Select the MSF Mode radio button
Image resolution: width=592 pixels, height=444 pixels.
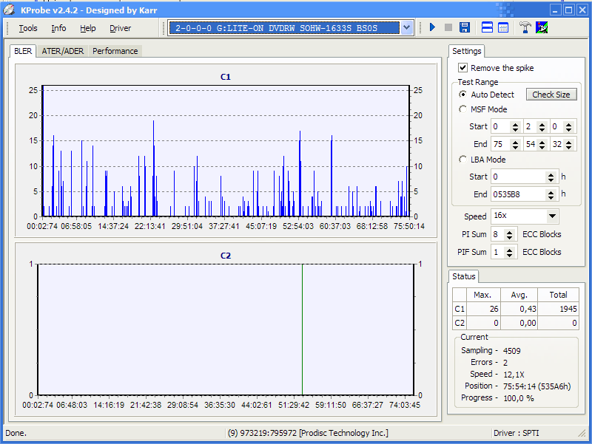tap(463, 109)
